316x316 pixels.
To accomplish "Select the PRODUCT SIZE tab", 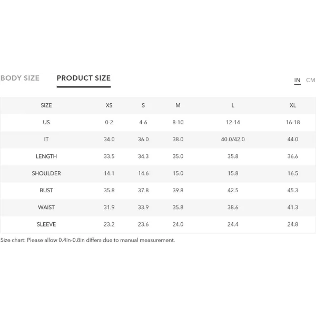I will pos(84,78).
